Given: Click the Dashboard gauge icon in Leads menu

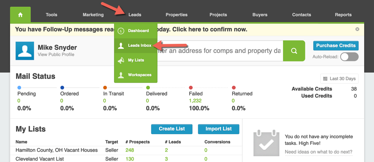Looking at the screenshot, I should (x=121, y=31).
